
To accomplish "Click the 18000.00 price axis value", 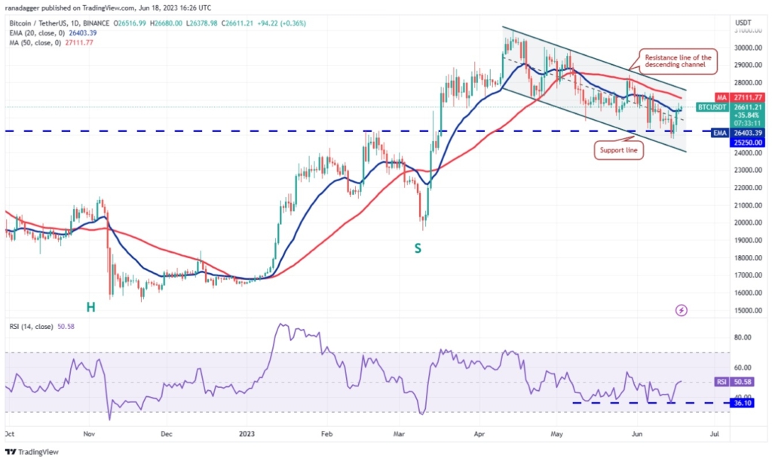I will (x=749, y=258).
